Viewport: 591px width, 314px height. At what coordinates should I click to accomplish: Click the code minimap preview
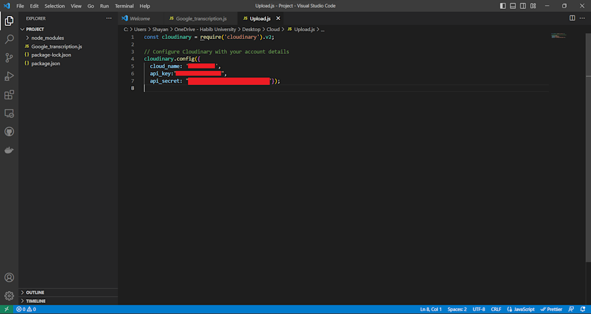(x=558, y=36)
